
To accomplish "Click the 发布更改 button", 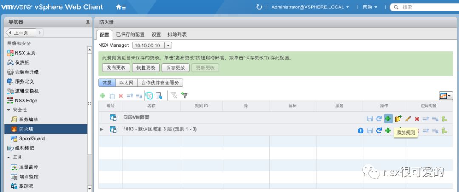I will pos(116,68).
